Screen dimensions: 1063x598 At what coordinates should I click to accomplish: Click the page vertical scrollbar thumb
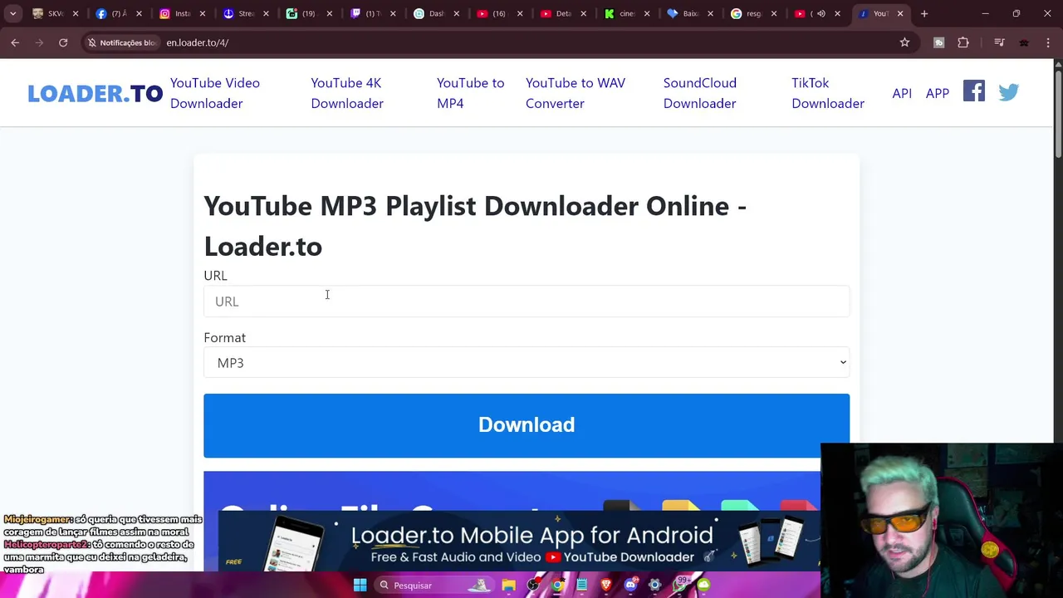(1057, 113)
